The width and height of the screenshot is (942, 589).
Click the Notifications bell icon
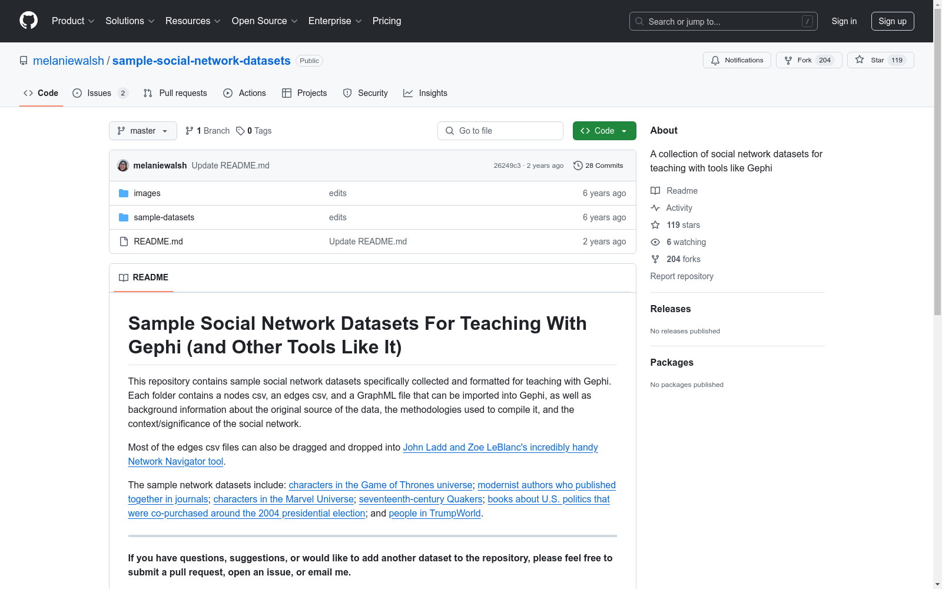[x=715, y=60]
